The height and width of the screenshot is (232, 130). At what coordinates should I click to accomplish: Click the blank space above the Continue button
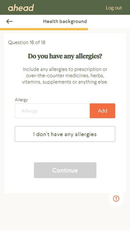tap(65, 152)
